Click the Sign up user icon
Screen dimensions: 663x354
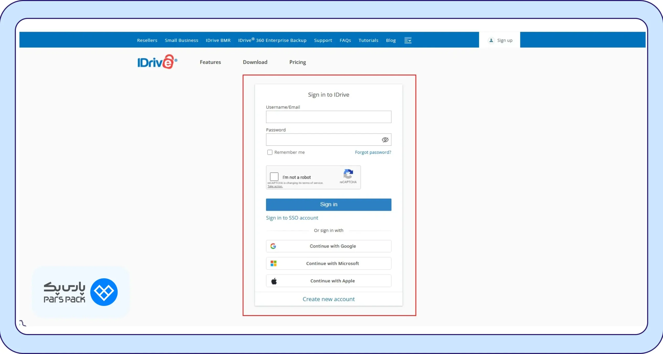pyautogui.click(x=491, y=40)
